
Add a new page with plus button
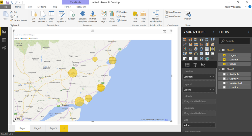coord(64,128)
